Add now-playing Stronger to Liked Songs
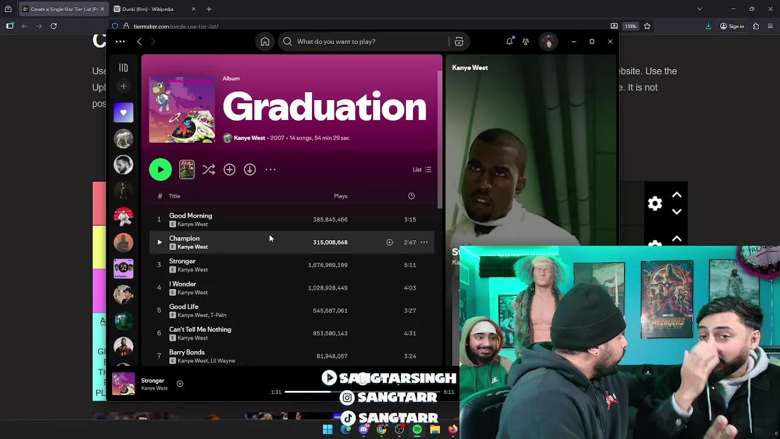 180,384
